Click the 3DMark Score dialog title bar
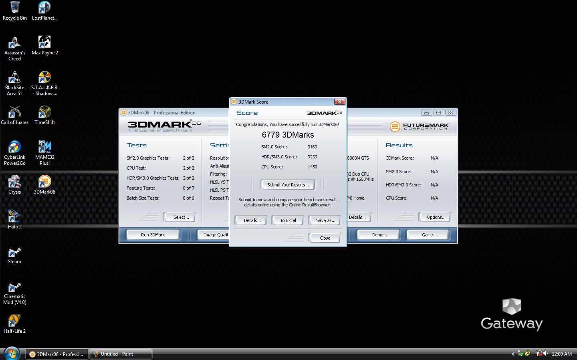 (288, 102)
